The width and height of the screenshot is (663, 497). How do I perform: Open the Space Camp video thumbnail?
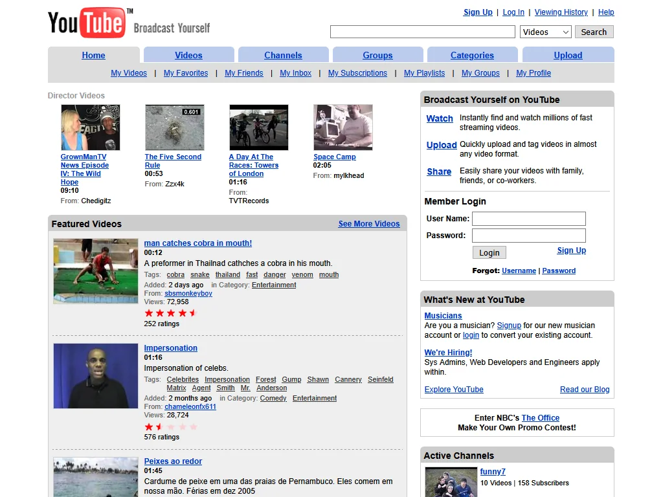pyautogui.click(x=343, y=127)
